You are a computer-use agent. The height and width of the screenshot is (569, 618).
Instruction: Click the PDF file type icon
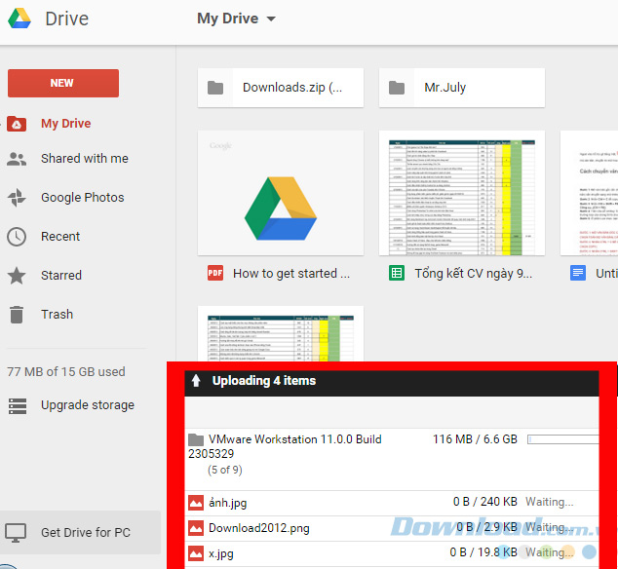[x=215, y=273]
